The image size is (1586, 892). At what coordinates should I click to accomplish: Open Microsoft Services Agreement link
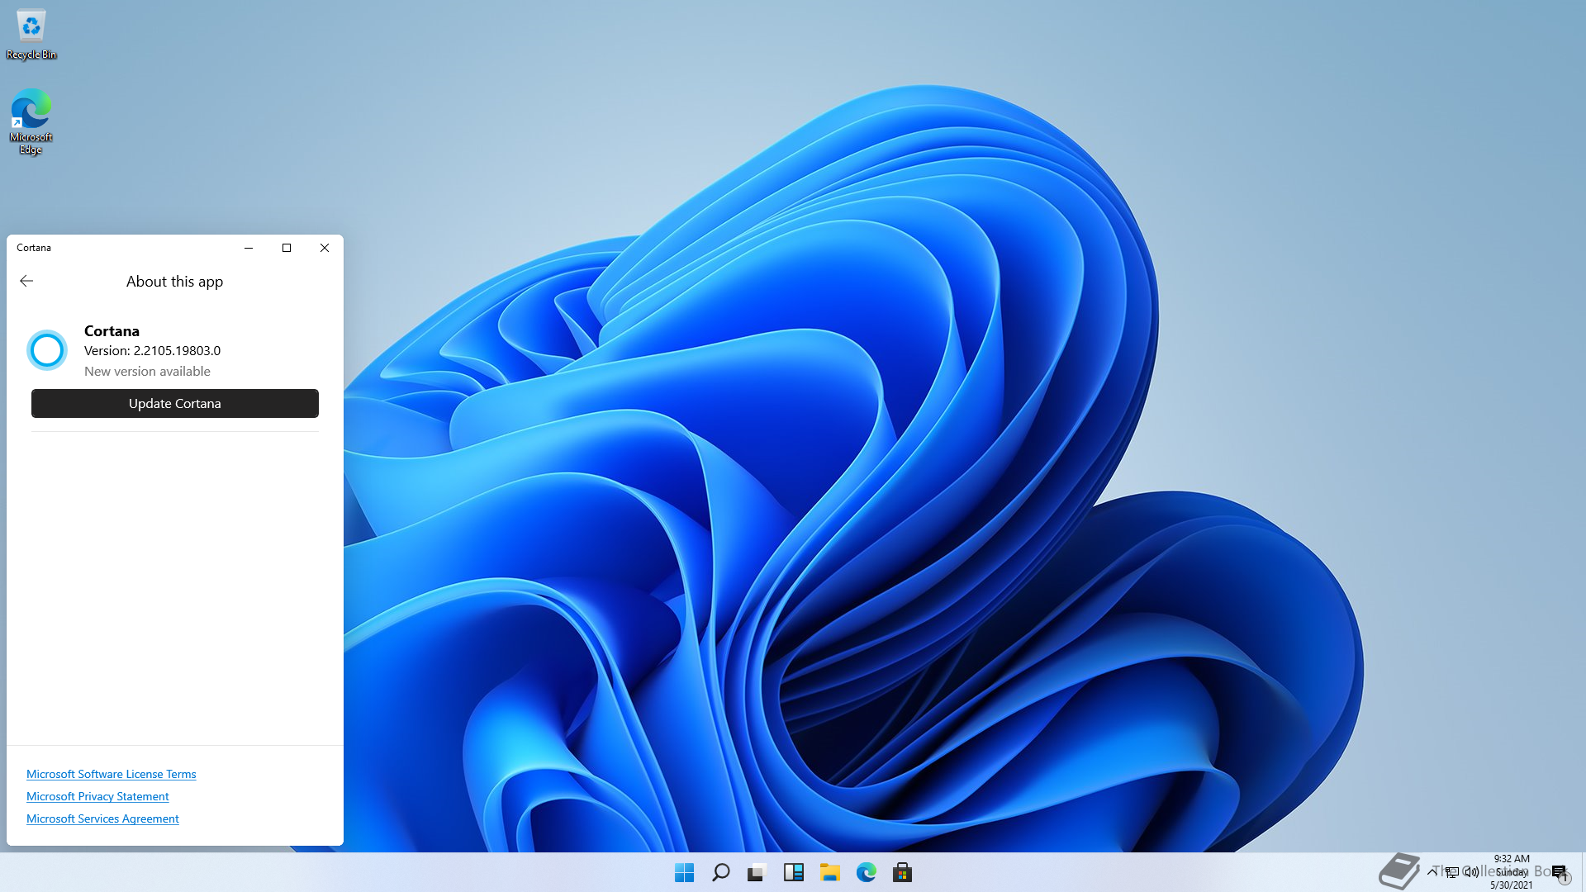click(102, 818)
